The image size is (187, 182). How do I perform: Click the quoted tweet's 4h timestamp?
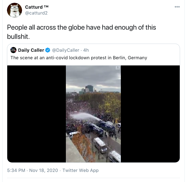tap(86, 50)
